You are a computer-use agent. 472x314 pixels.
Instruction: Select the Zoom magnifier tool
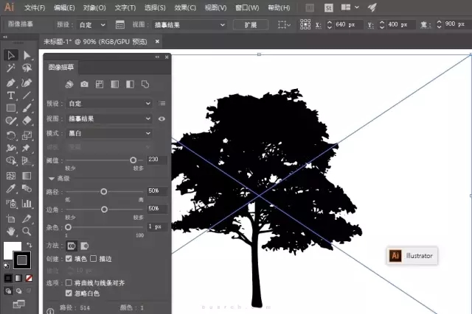[x=27, y=231]
